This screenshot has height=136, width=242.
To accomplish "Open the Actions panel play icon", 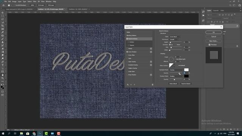I will point(203,15).
